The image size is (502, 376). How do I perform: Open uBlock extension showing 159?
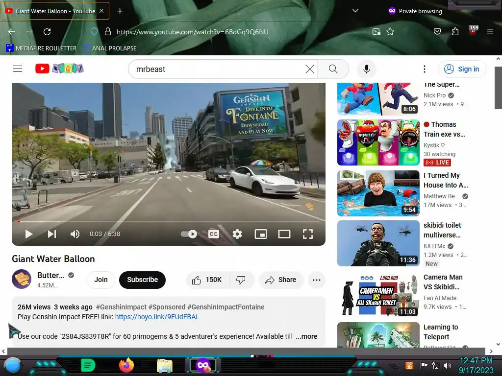pyautogui.click(x=473, y=30)
